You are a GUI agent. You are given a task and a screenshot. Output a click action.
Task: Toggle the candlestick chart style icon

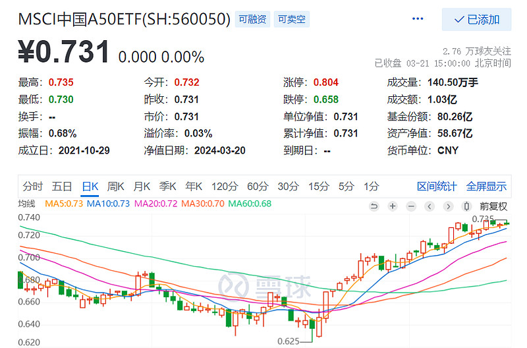point(466,206)
